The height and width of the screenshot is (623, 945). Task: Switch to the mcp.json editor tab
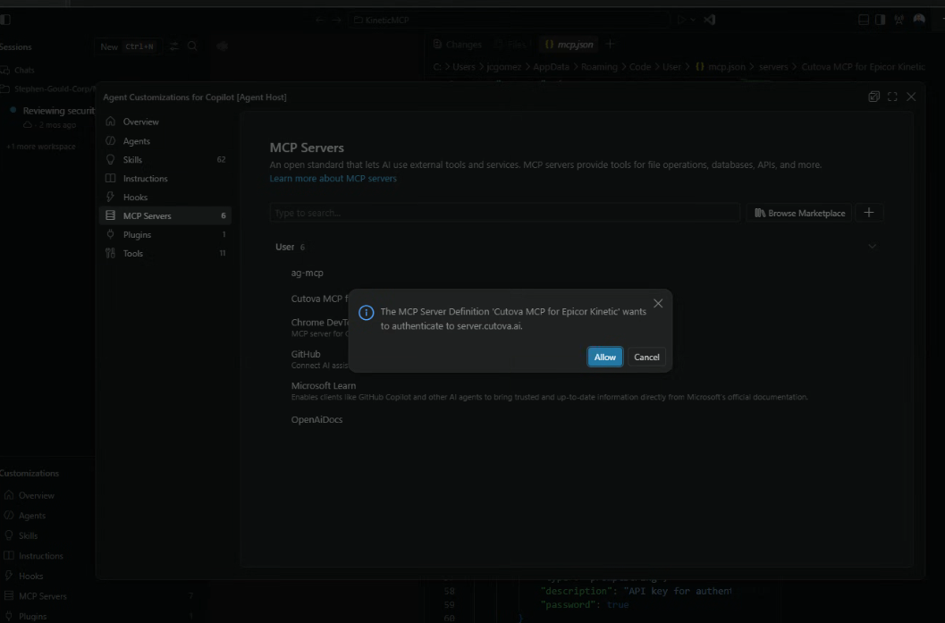pos(569,45)
